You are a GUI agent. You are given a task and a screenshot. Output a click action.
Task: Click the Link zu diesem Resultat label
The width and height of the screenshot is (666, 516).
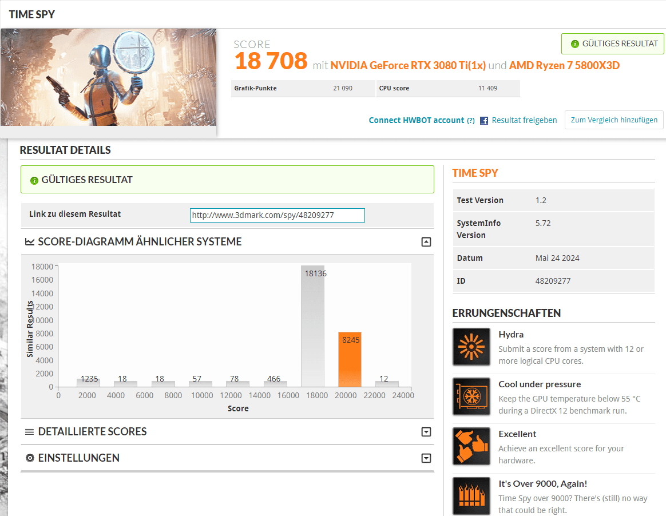pos(75,214)
